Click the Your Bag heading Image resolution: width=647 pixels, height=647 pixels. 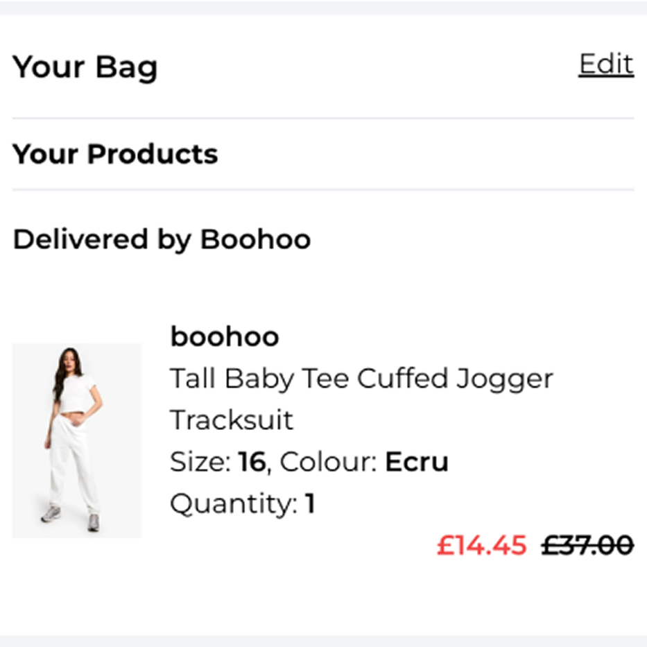coord(85,67)
